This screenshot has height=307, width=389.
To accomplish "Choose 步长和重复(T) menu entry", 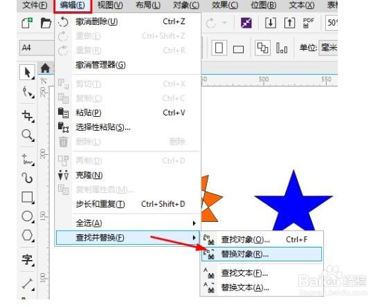I will click(x=128, y=204).
